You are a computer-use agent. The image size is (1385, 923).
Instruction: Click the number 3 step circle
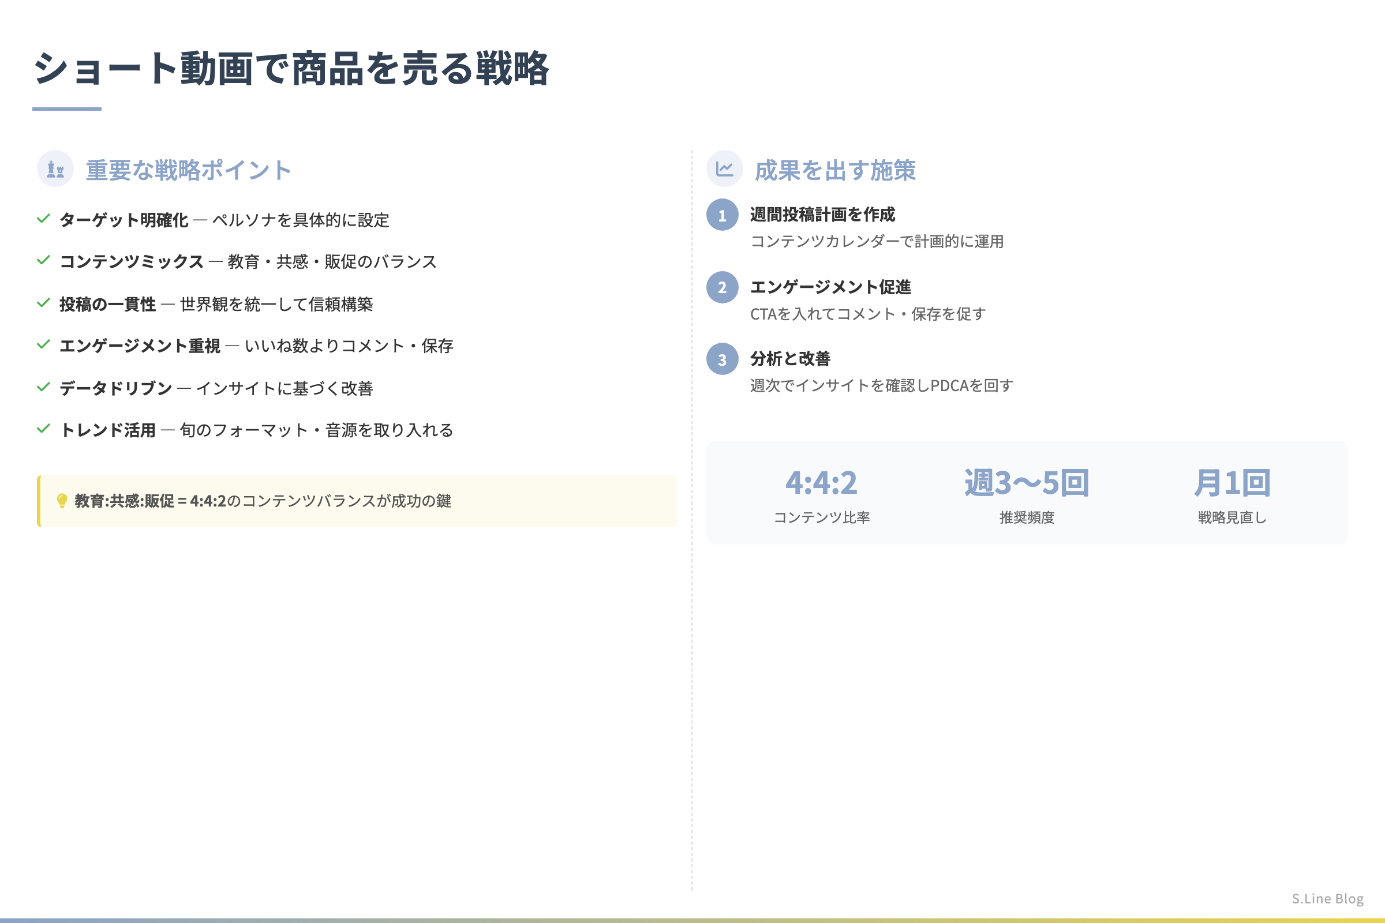[x=723, y=359]
